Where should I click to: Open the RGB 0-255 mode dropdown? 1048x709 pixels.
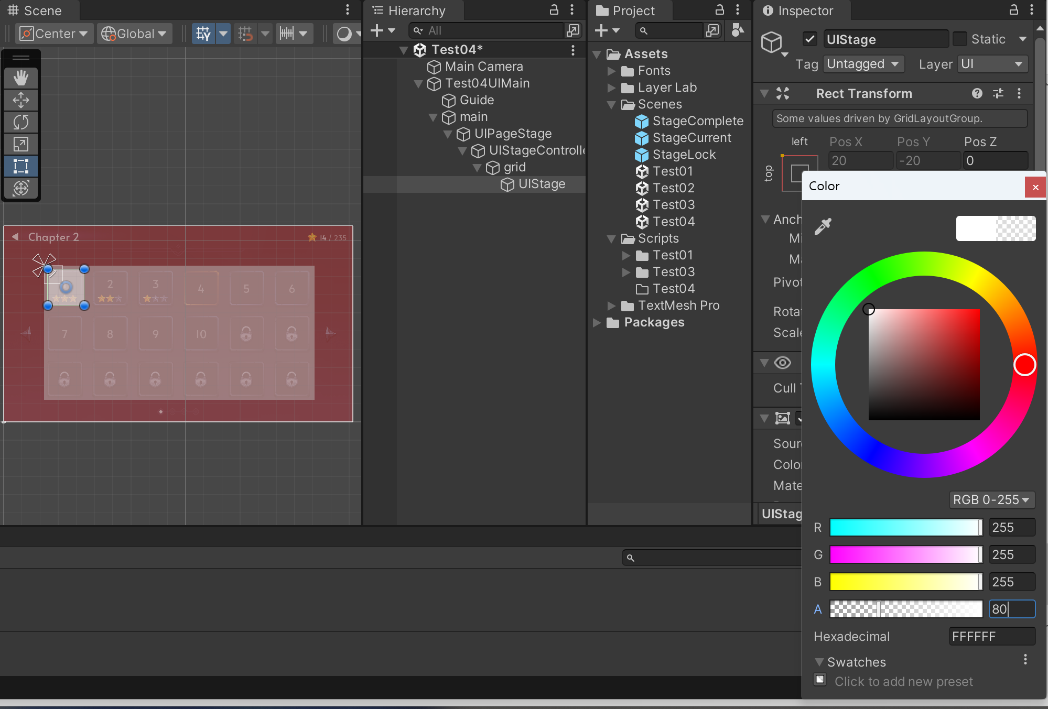(991, 499)
